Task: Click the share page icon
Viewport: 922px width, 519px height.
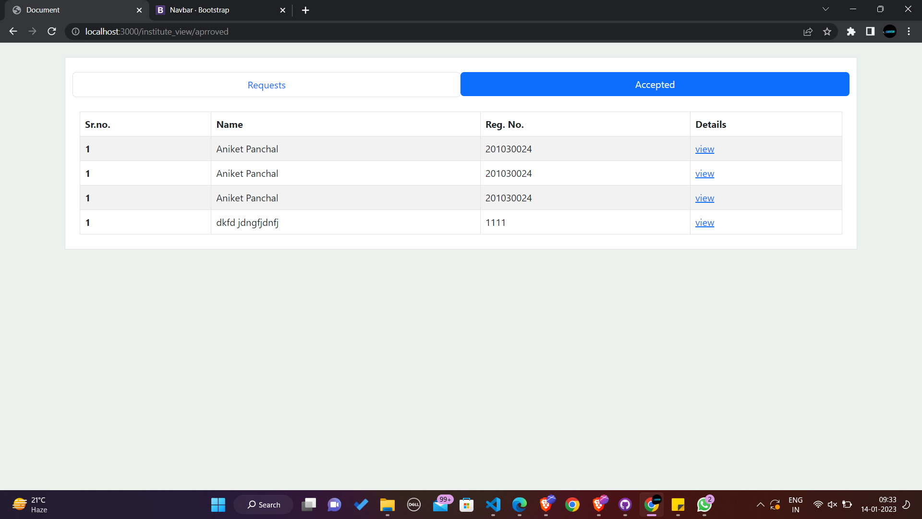Action: click(808, 31)
